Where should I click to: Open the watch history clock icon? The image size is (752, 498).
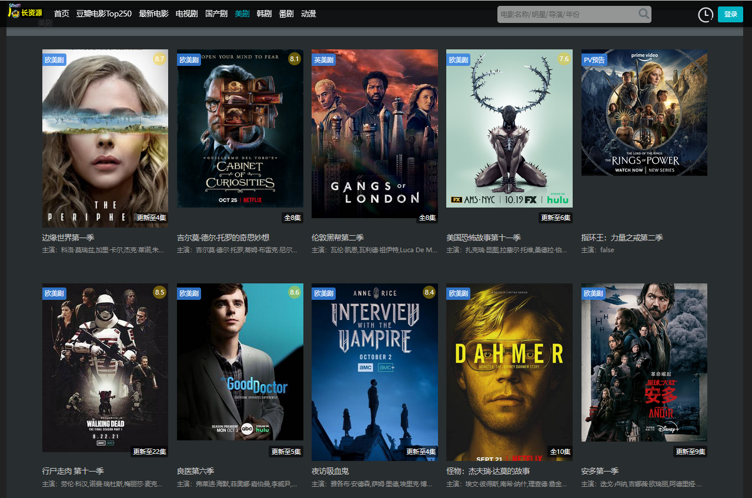point(705,15)
